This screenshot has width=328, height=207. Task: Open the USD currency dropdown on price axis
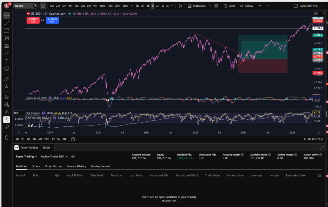pyautogui.click(x=318, y=13)
